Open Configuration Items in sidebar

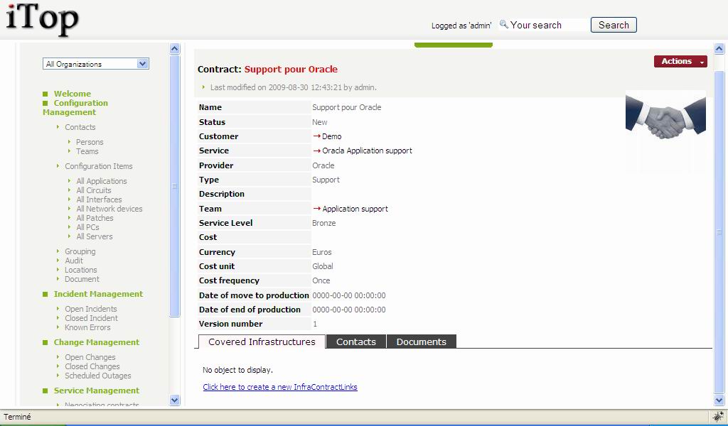98,166
